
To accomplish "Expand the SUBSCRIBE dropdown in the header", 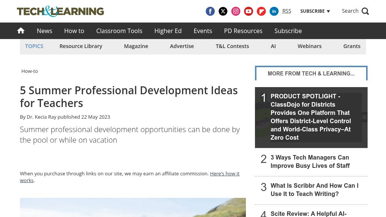I will pyautogui.click(x=315, y=11).
